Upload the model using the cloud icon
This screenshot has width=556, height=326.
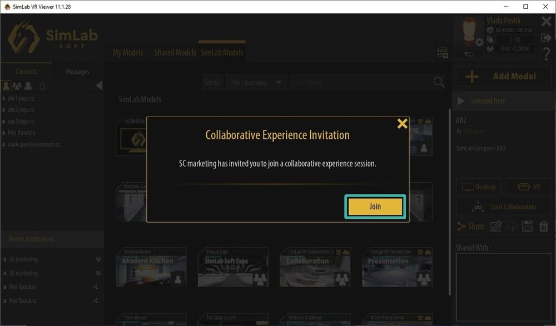(513, 226)
